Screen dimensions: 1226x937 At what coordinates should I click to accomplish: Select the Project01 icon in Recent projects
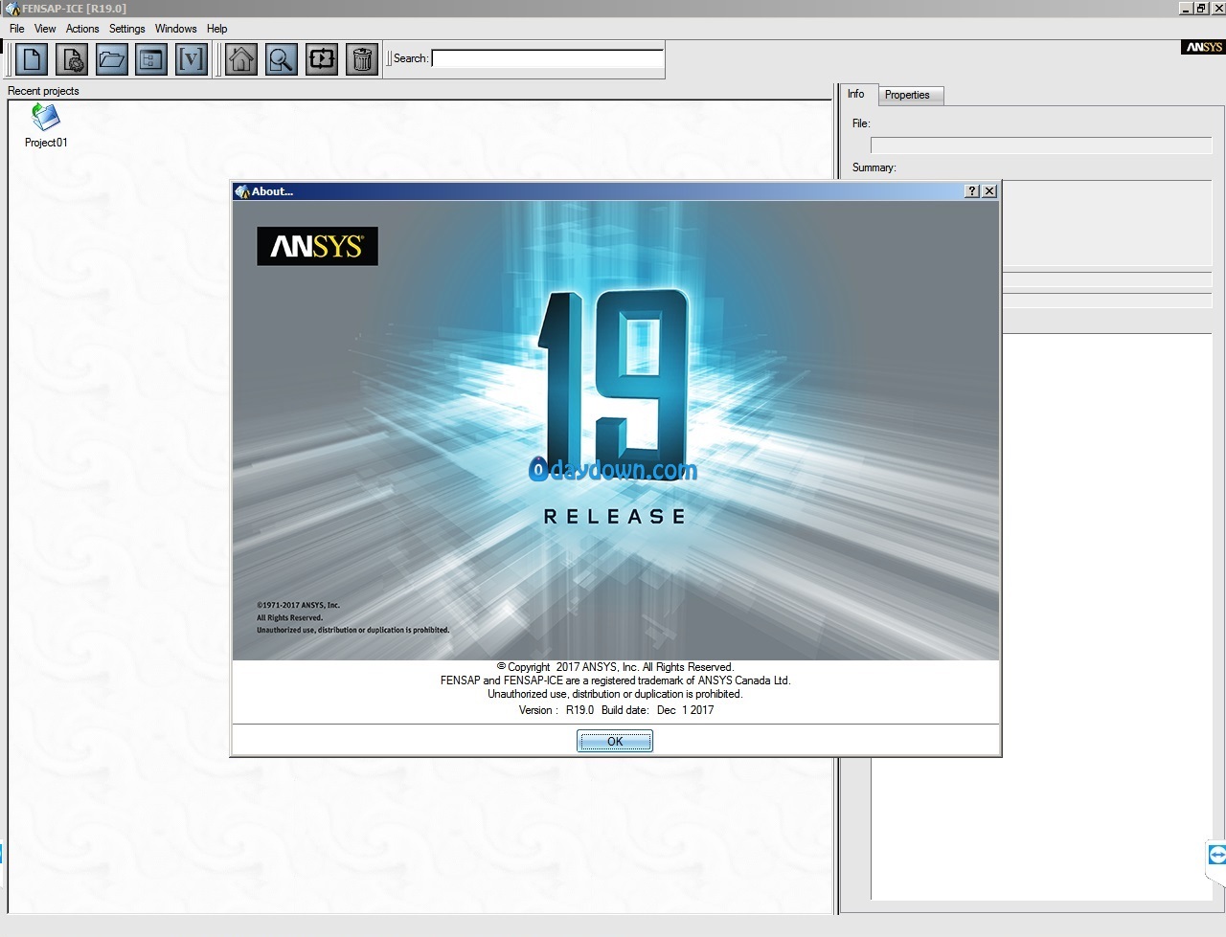click(46, 118)
